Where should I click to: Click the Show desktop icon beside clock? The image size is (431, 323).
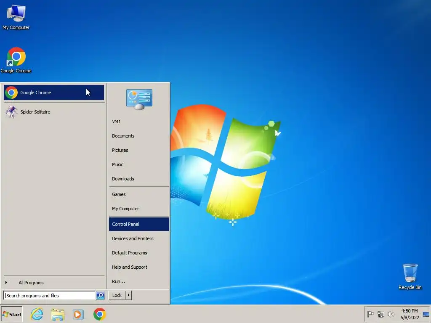[x=426, y=314]
